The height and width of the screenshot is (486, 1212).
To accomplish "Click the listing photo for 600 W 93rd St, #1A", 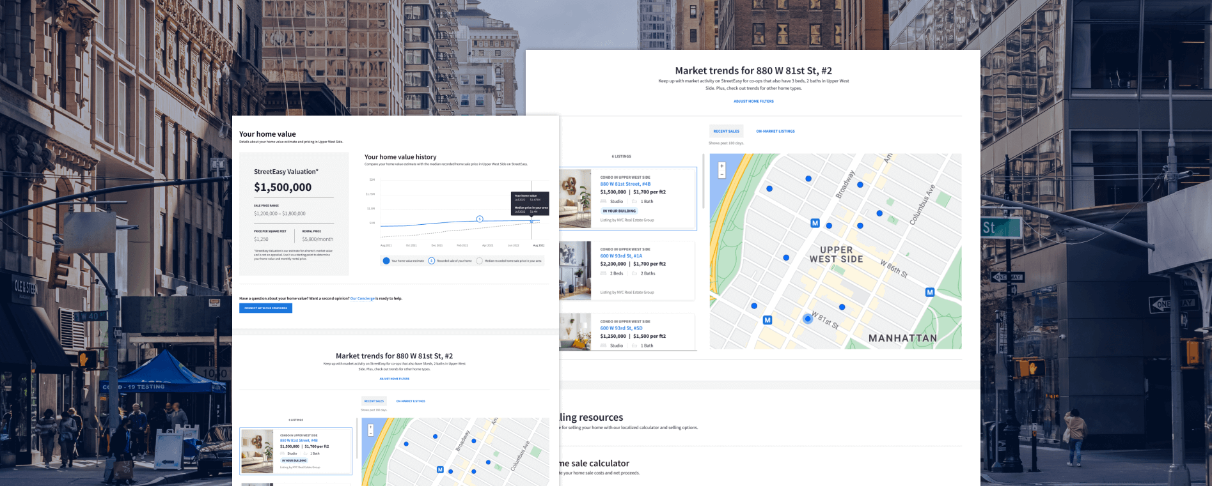I will pyautogui.click(x=575, y=271).
